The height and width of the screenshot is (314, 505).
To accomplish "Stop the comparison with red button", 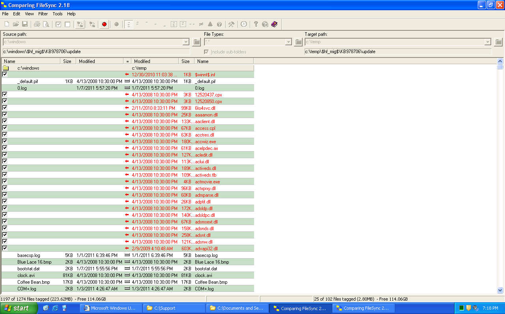I will coord(104,24).
